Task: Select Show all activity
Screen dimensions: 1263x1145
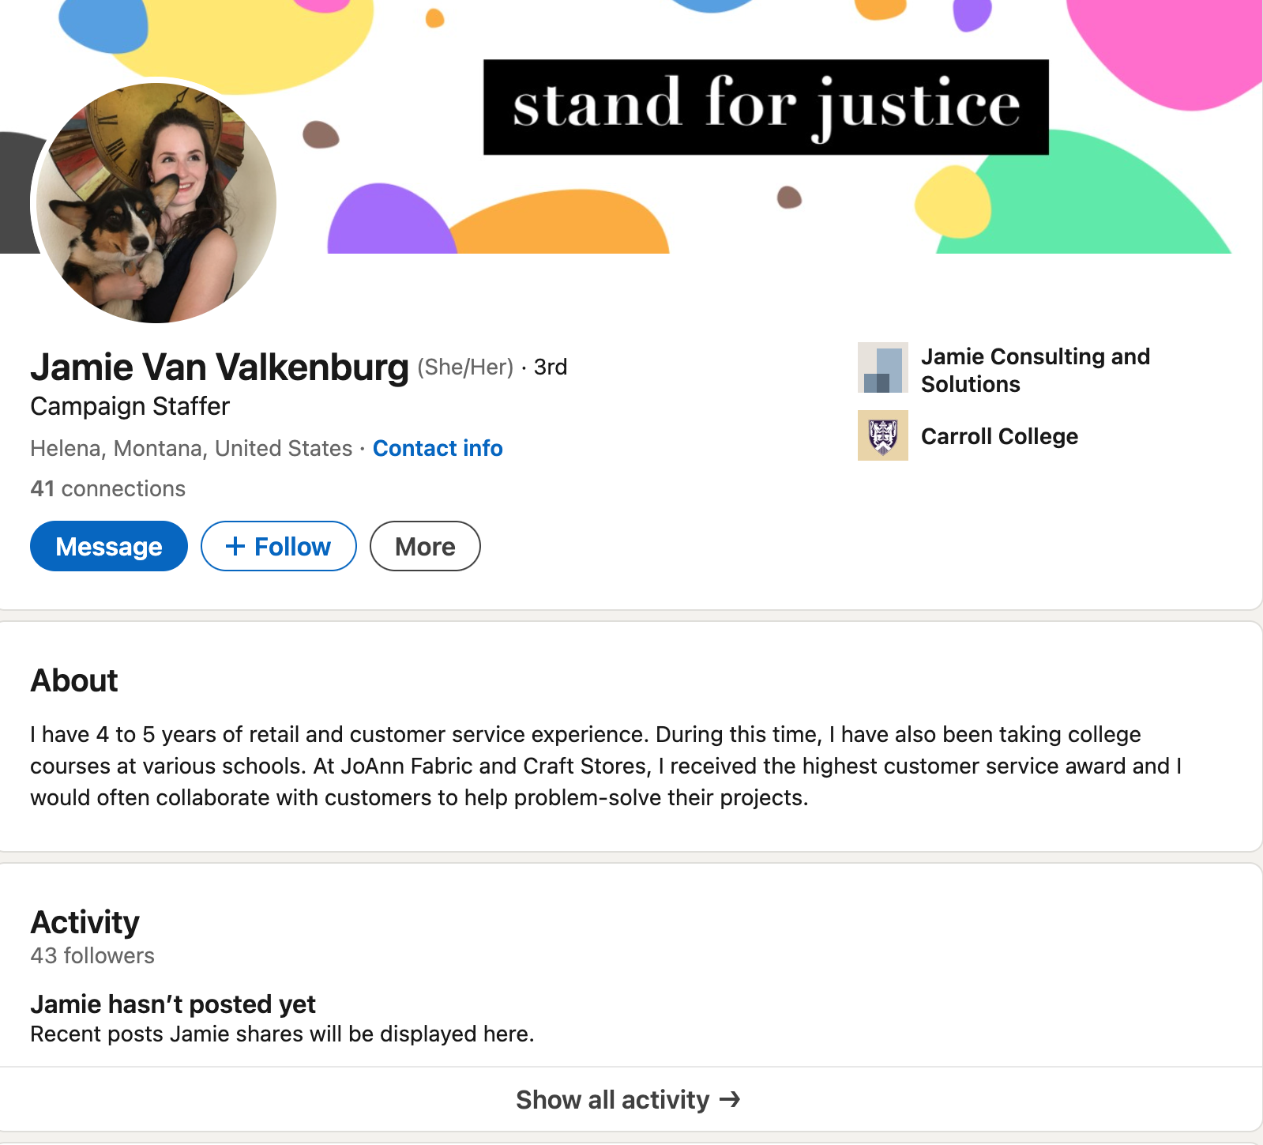Action: [613, 1099]
